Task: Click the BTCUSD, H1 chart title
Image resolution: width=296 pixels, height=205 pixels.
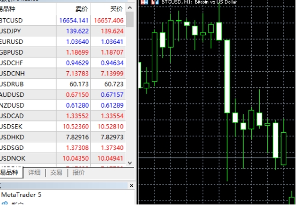Action: click(x=199, y=2)
